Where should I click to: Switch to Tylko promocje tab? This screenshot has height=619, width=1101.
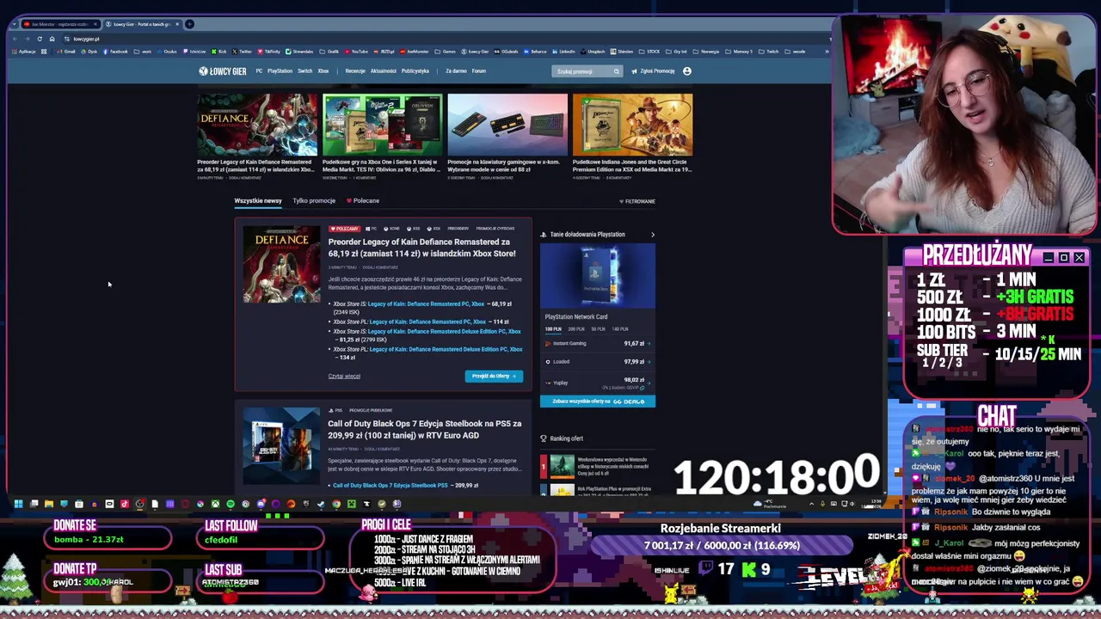[314, 201]
